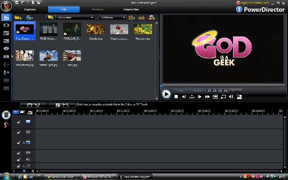
Task: Toggle lock on the voice track
Action: 18,160
